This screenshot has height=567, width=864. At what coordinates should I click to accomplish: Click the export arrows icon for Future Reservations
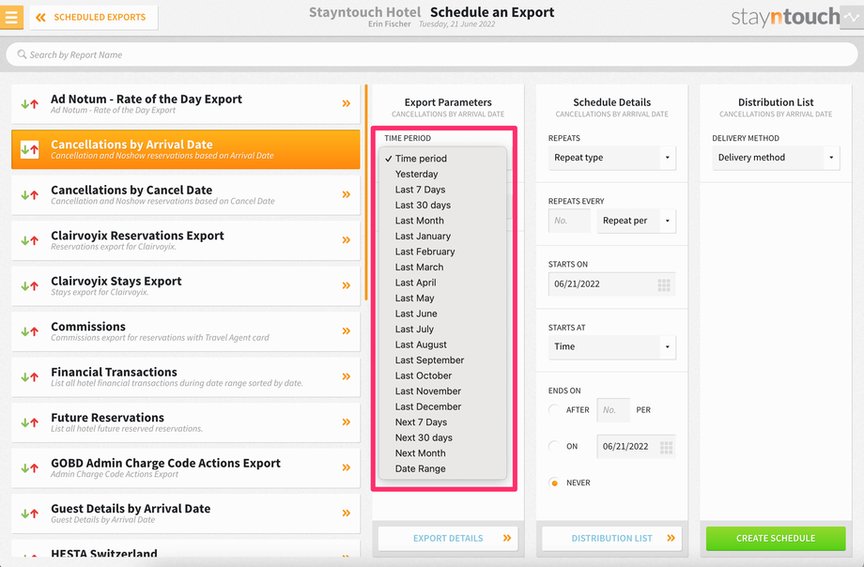[x=30, y=422]
